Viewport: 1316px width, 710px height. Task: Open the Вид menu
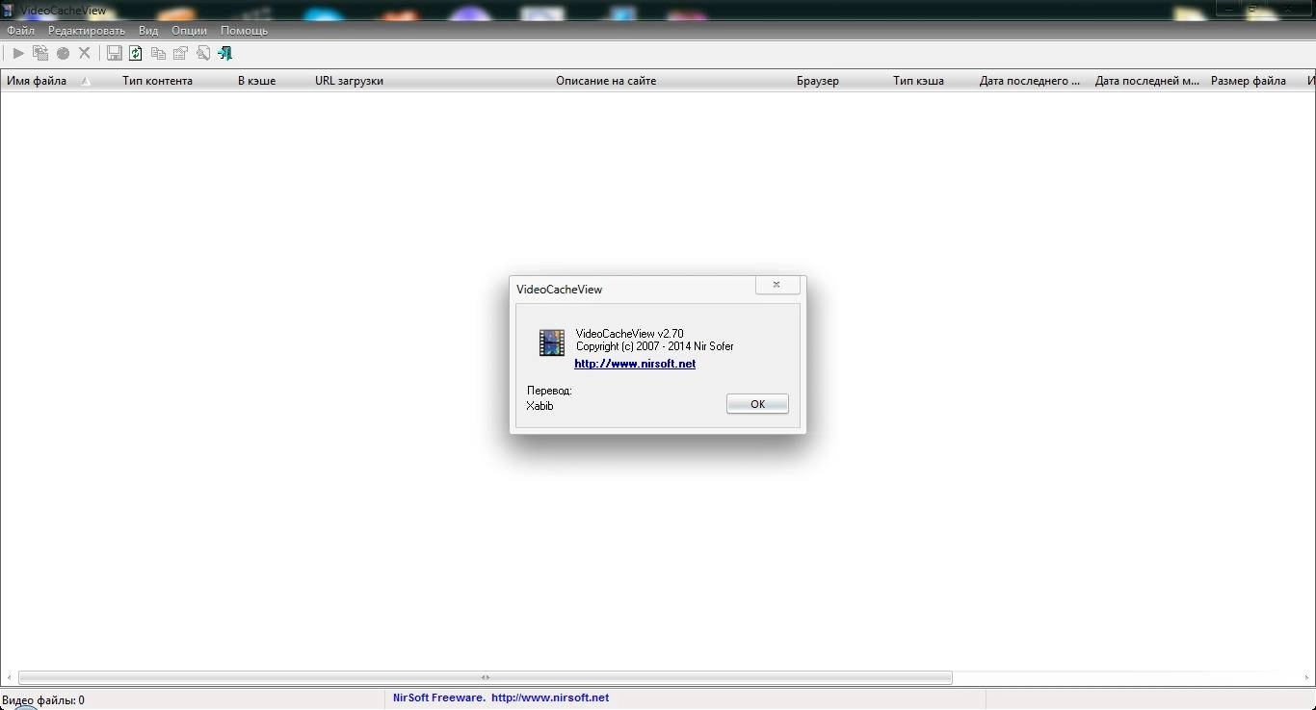pos(148,30)
